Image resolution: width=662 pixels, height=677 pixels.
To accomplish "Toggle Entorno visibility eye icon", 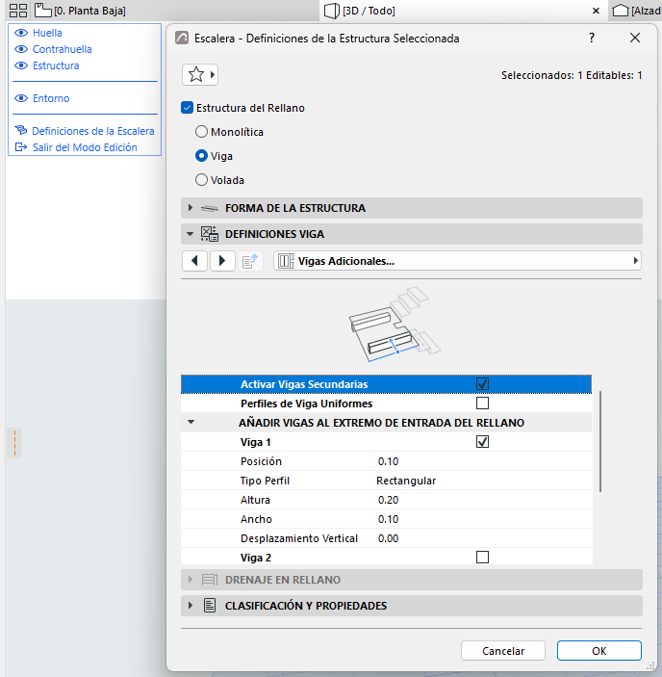I will pyautogui.click(x=21, y=98).
